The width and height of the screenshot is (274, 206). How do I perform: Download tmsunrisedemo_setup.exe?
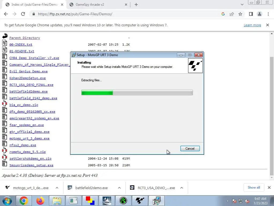pyautogui.click(x=32, y=165)
